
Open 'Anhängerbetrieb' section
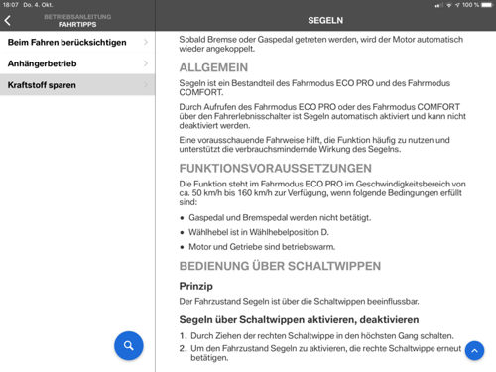pos(77,63)
